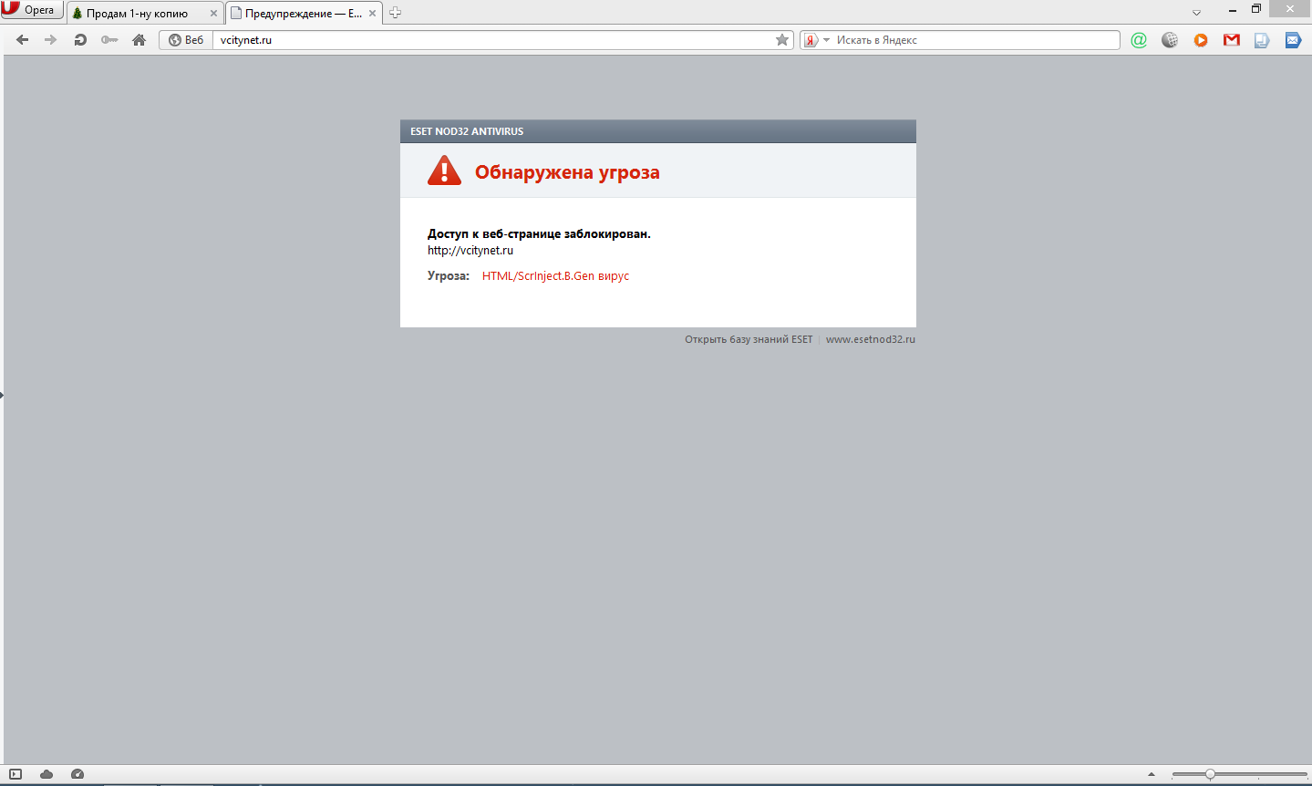This screenshot has height=786, width=1312.
Task: Open the "Открыть базу знаний ESET" link
Action: click(749, 339)
